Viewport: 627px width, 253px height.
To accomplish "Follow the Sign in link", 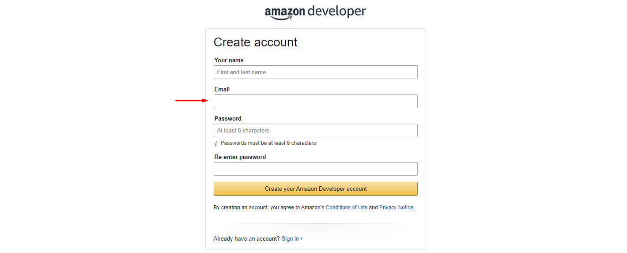I will pyautogui.click(x=290, y=239).
